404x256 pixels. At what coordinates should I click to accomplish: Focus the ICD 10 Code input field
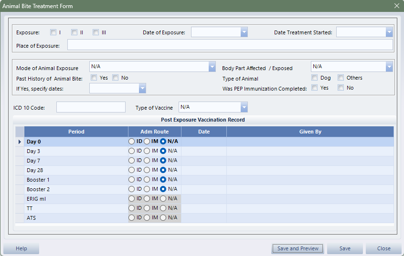point(91,107)
